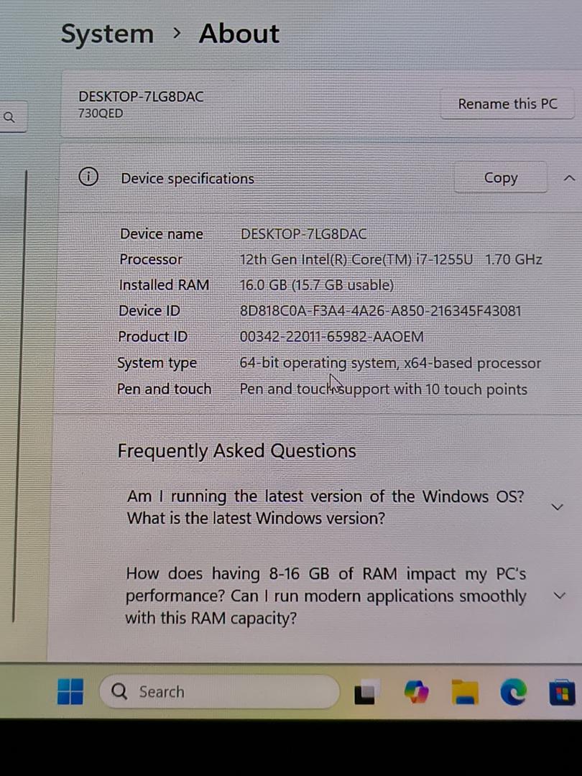Click the Device specifications heading
This screenshot has height=776, width=582.
[x=188, y=179]
